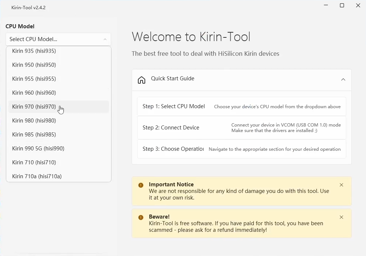Collapse the Select CPU Model combo box

coord(58,39)
